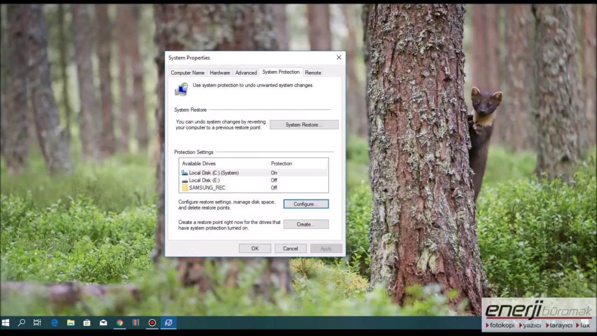Switch to the Computer Name tab
Viewport: 597px width, 336px height.
coord(187,73)
